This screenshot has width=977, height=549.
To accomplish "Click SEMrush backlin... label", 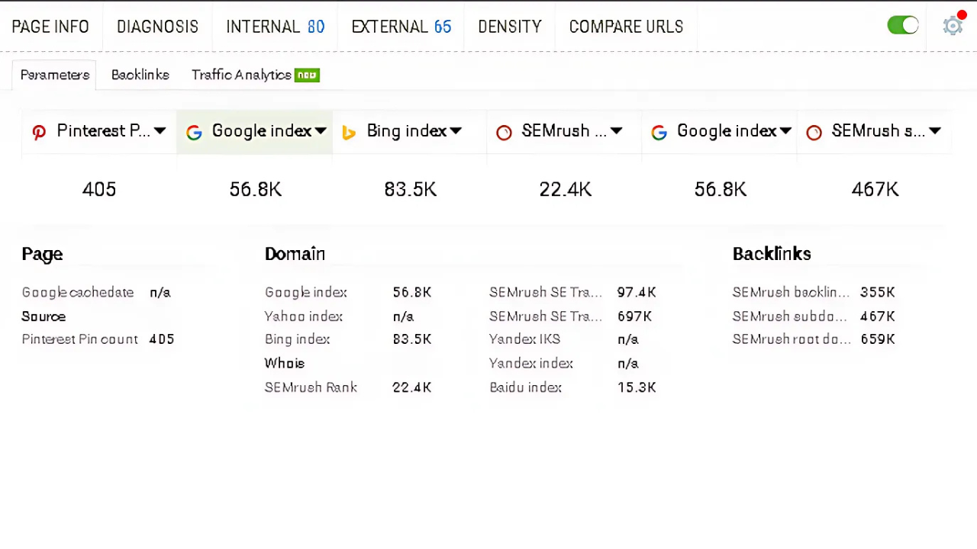I will pos(791,292).
